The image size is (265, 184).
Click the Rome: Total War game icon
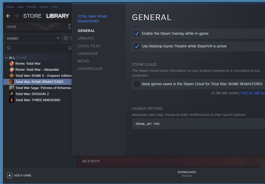11,63
